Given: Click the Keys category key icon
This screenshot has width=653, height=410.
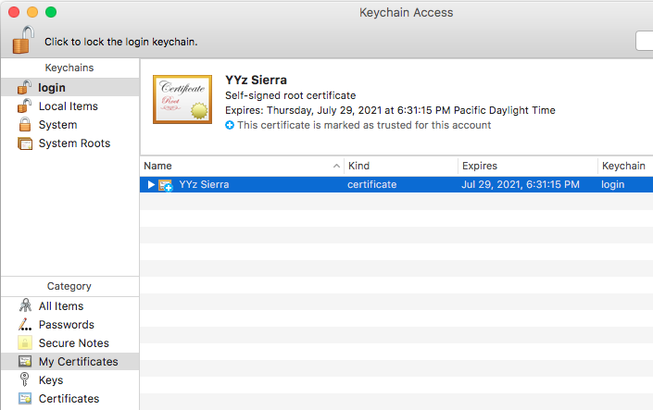Looking at the screenshot, I should tap(25, 379).
